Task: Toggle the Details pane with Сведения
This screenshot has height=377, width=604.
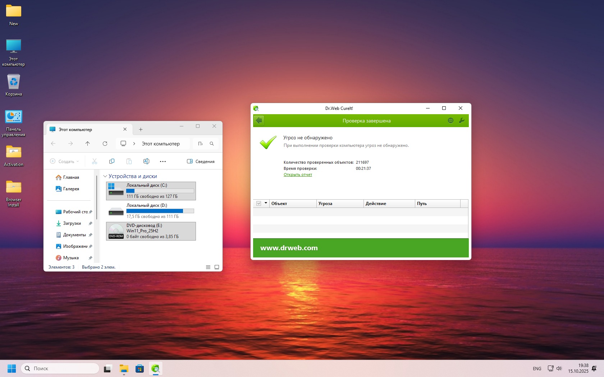Action: tap(201, 162)
